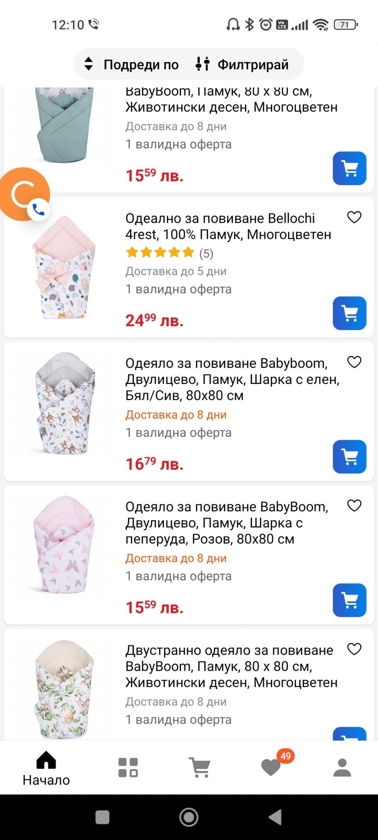Favorite the deer-pattern Babyboom blanket
This screenshot has width=378, height=840.
tap(354, 362)
